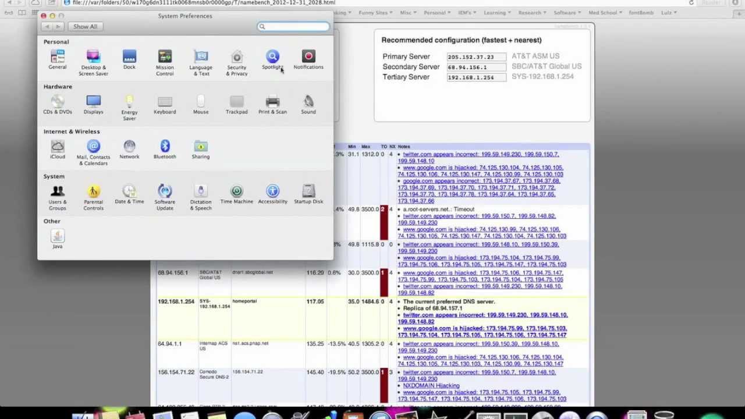Image resolution: width=745 pixels, height=419 pixels.
Task: Open Language & Text preferences
Action: 201,63
